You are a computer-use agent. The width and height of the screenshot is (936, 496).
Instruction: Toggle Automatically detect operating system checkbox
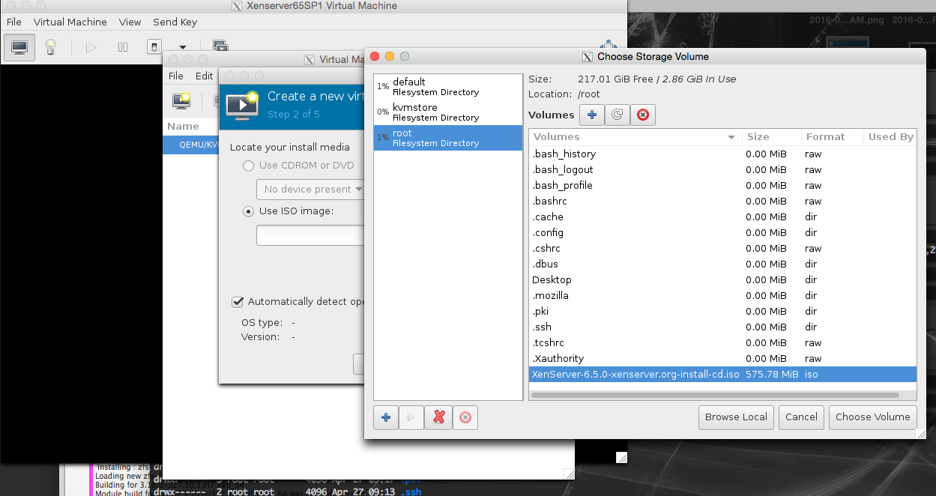tap(238, 301)
